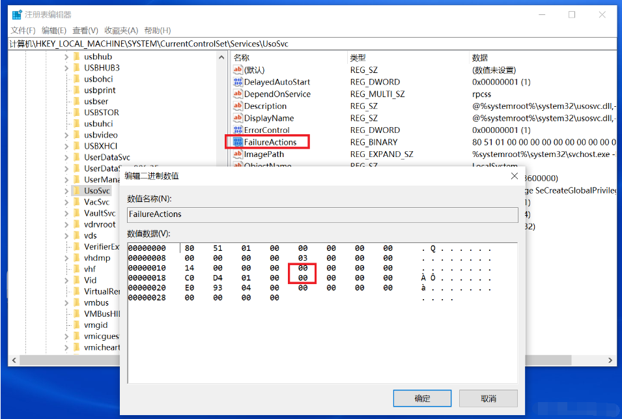Open the 收藏夹(A) menu
The height and width of the screenshot is (419, 622).
pyautogui.click(x=121, y=31)
